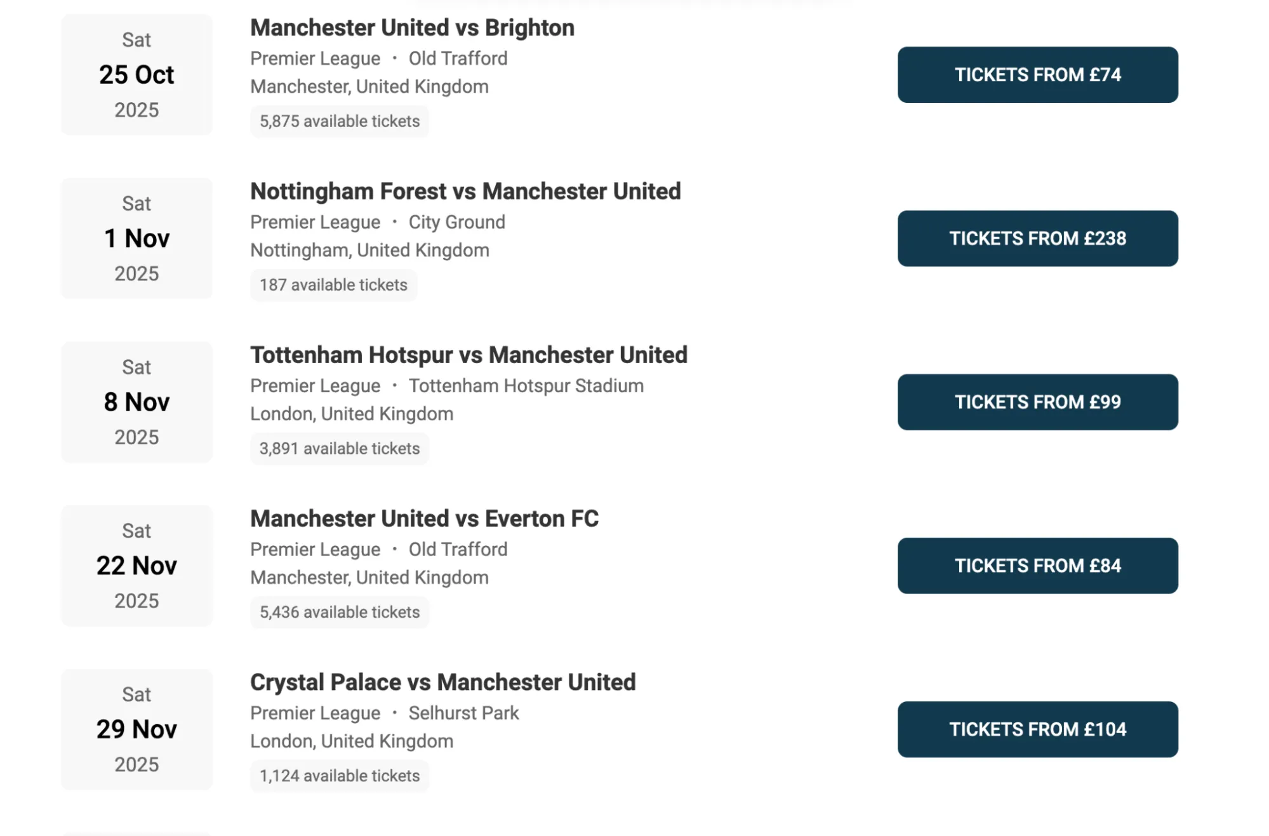The width and height of the screenshot is (1269, 836).
Task: Click TICKETS FROM £99 for Tottenham Hotspur match
Action: tap(1037, 402)
